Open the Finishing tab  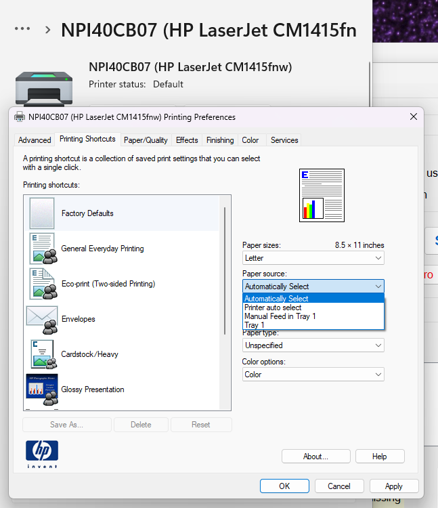pyautogui.click(x=220, y=140)
